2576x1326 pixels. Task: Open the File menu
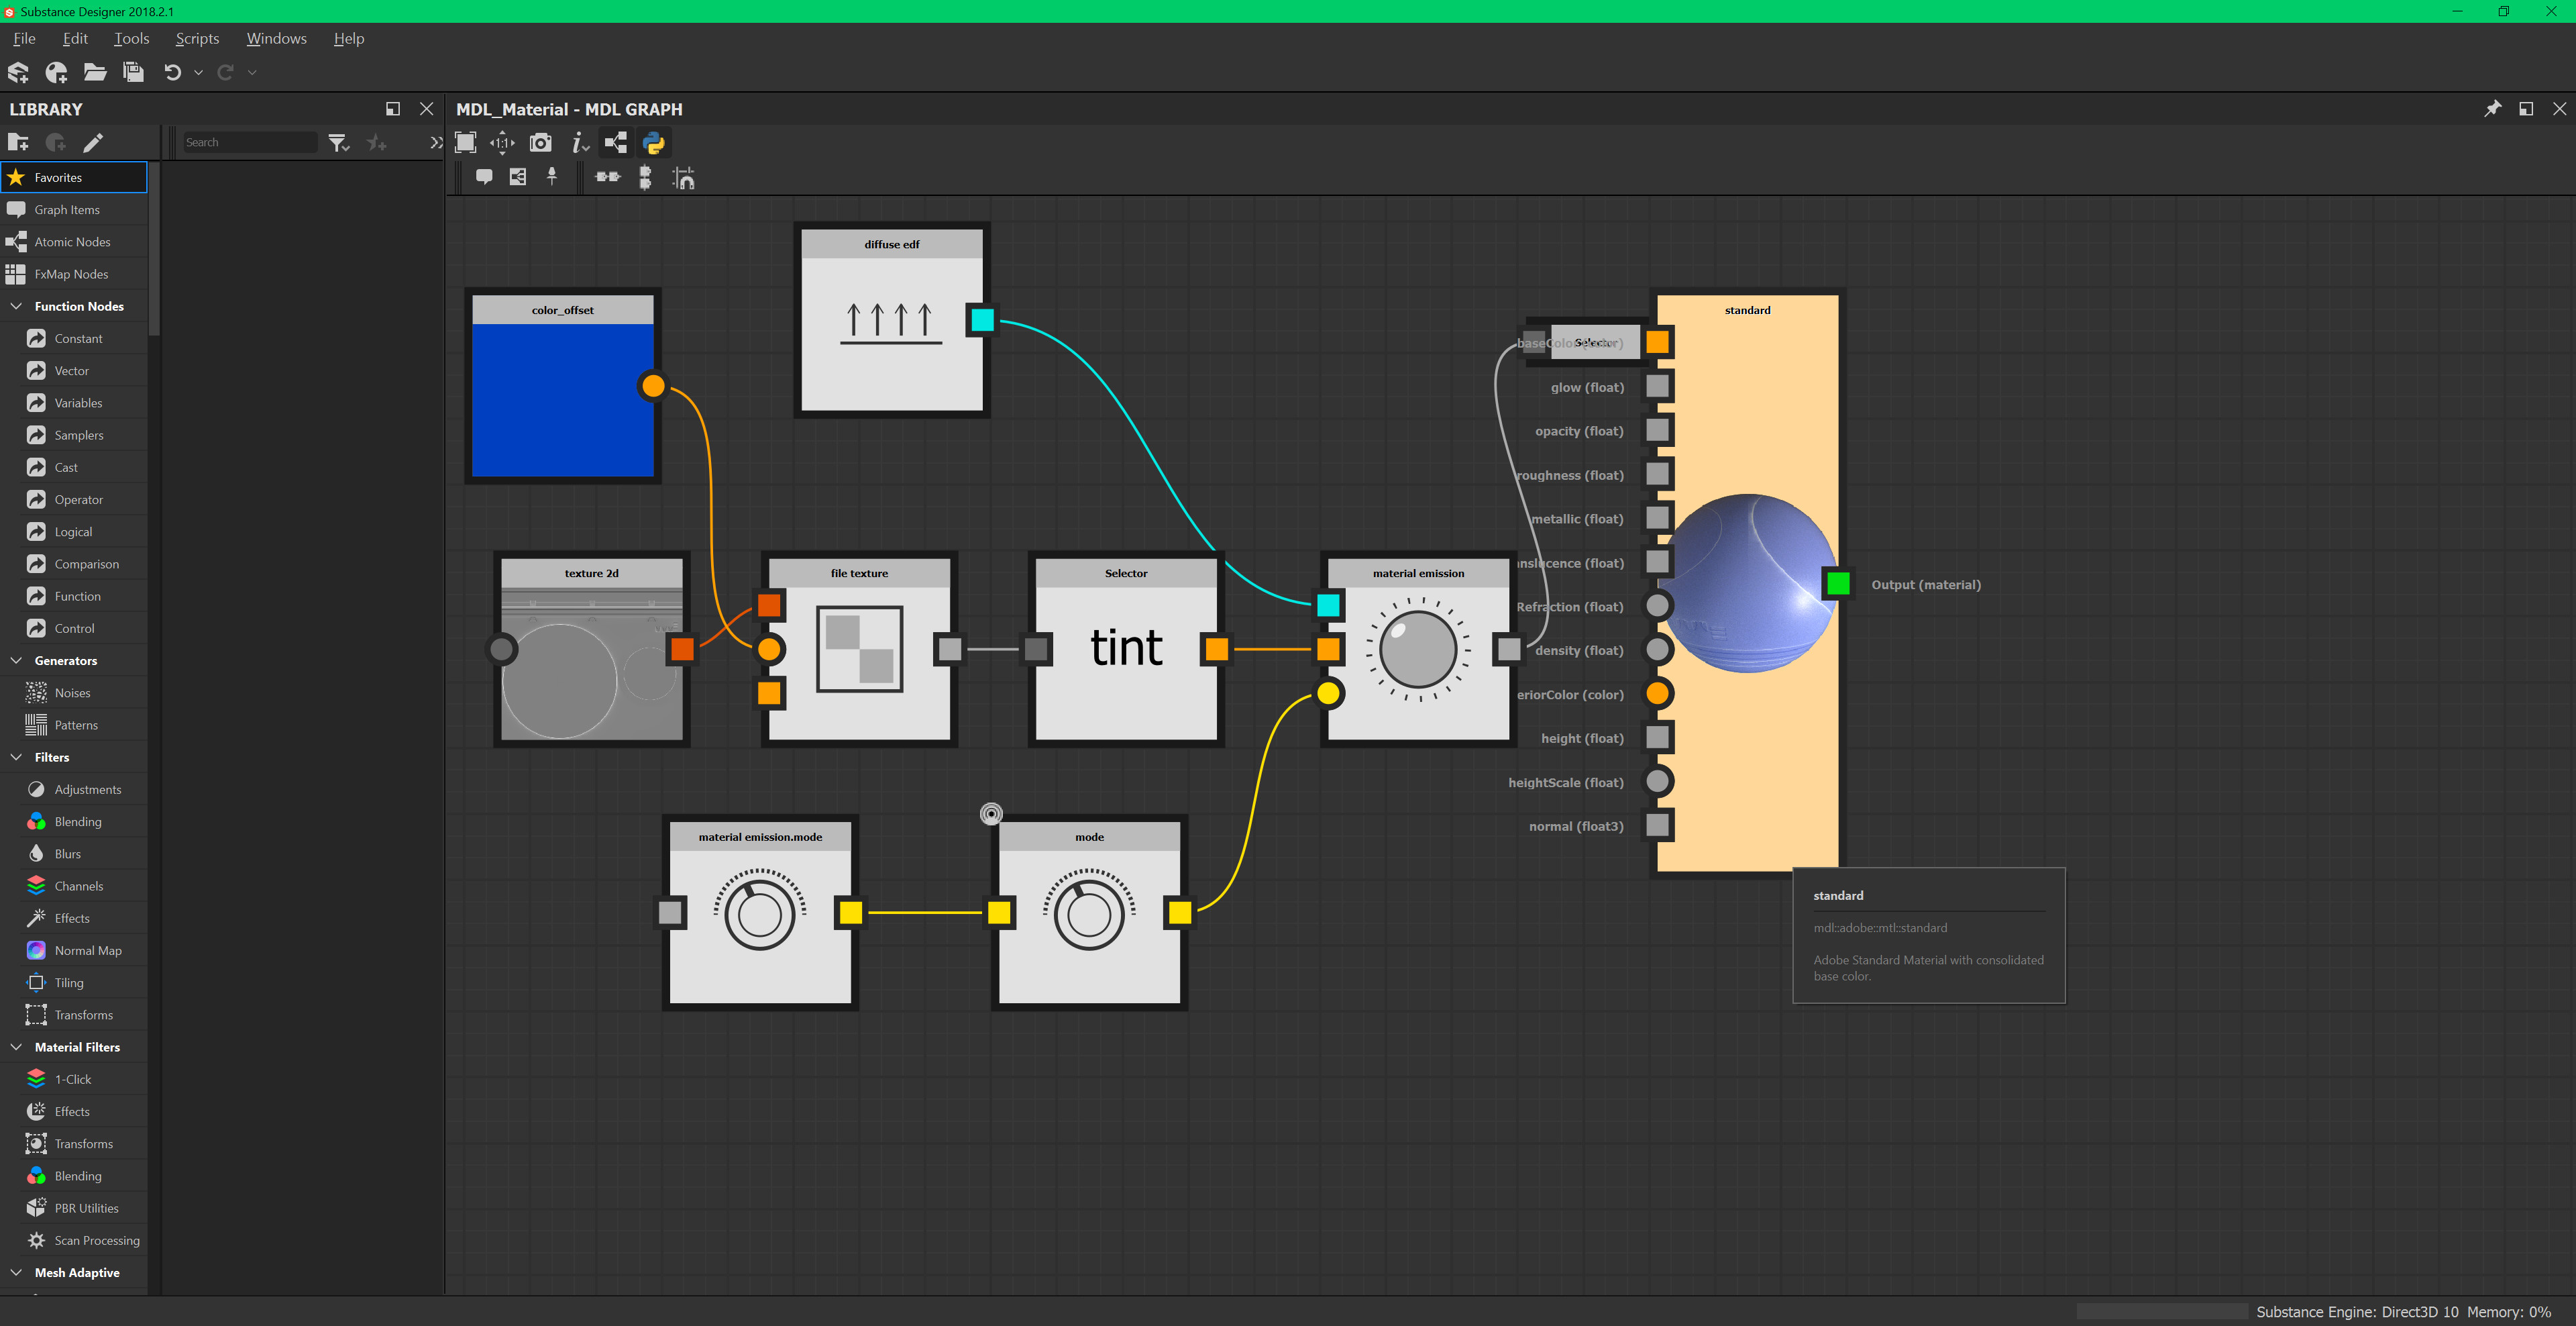[24, 38]
